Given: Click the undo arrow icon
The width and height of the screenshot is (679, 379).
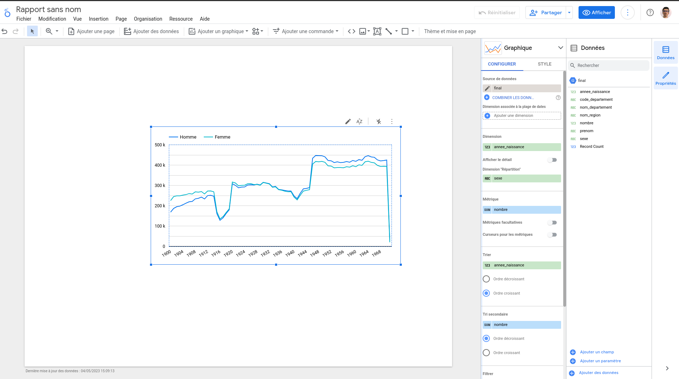Looking at the screenshot, I should point(5,31).
